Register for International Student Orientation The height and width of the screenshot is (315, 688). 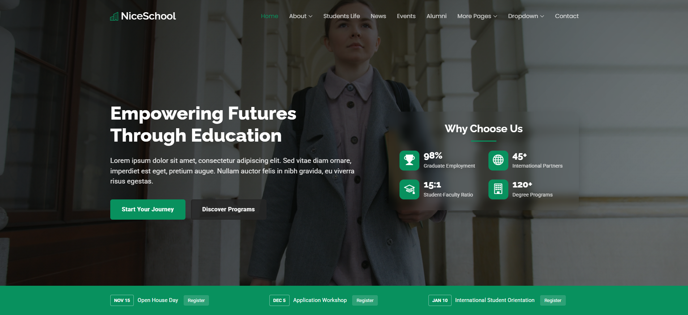[x=553, y=300]
